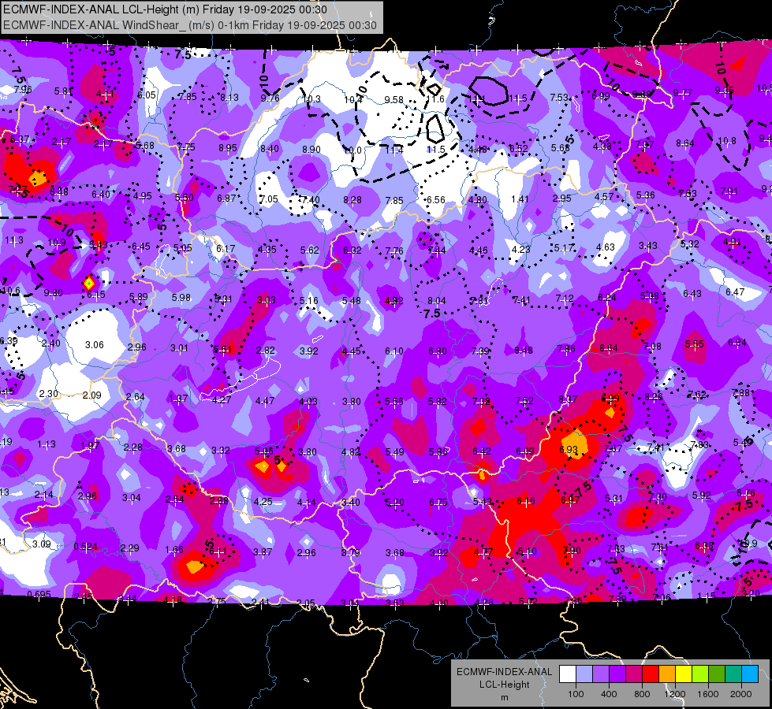Image resolution: width=772 pixels, height=709 pixels.
Task: Click the legend scale value 800
Action: tap(642, 694)
